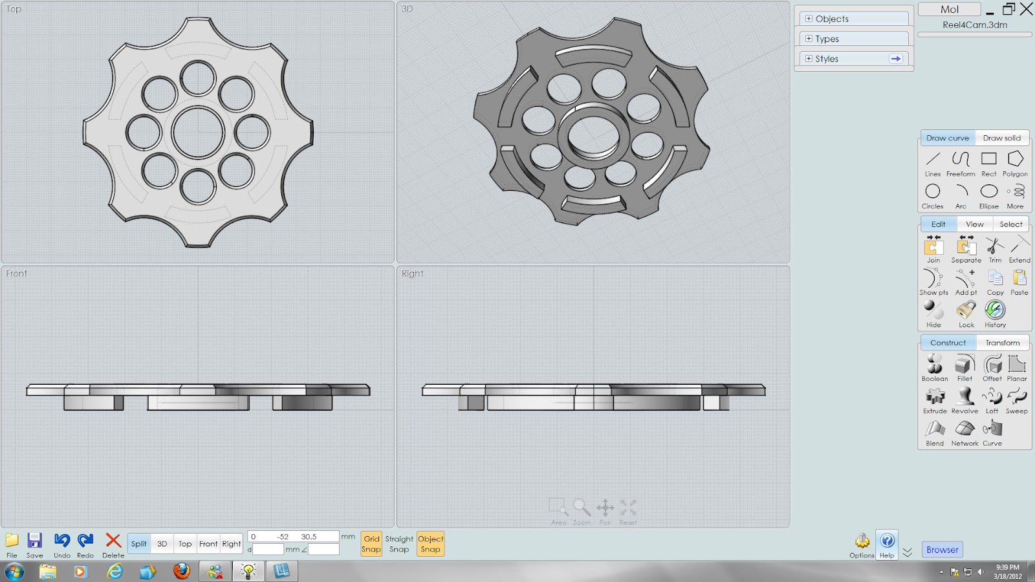The width and height of the screenshot is (1035, 582).
Task: Select the Ellipse tool
Action: coord(989,196)
